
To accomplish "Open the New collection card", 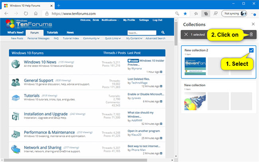I will click(x=218, y=97).
